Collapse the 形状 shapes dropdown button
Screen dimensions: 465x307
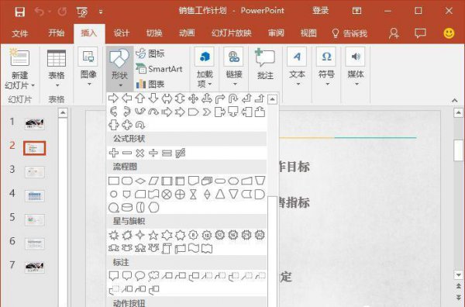(119, 68)
